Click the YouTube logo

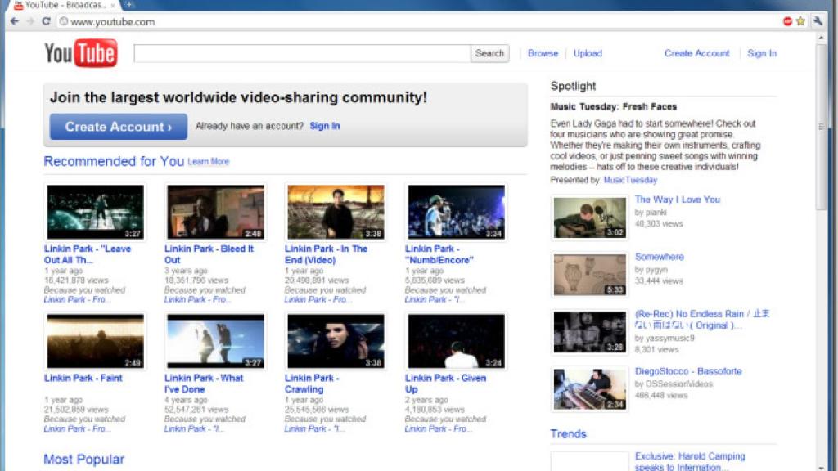tap(80, 54)
